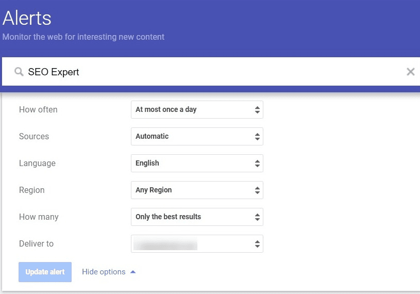The image size is (420, 294).
Task: Open the How often dropdown
Action: coord(196,109)
